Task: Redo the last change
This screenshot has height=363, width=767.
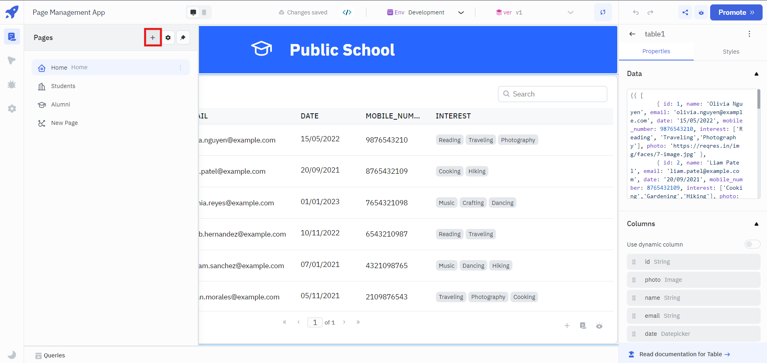Action: tap(651, 12)
